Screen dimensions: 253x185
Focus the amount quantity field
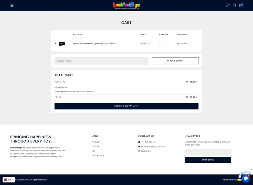(164, 43)
